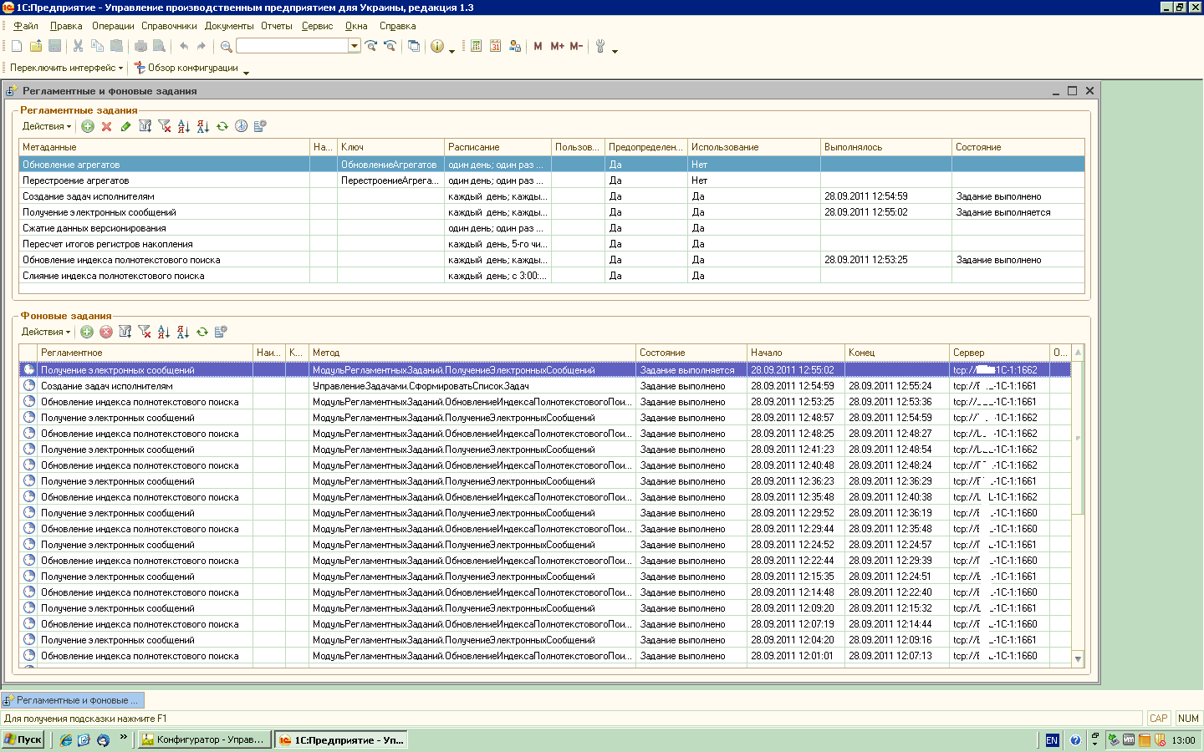
Task: Select the Слияние индекса полнотекстового поиска row
Action: (x=552, y=276)
